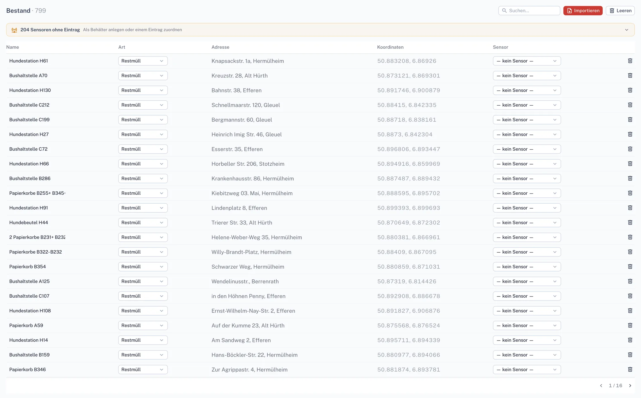Expand the 204 Sensoren ohne Eintrag banner
Screen dimensions: 641x398
click(x=626, y=30)
